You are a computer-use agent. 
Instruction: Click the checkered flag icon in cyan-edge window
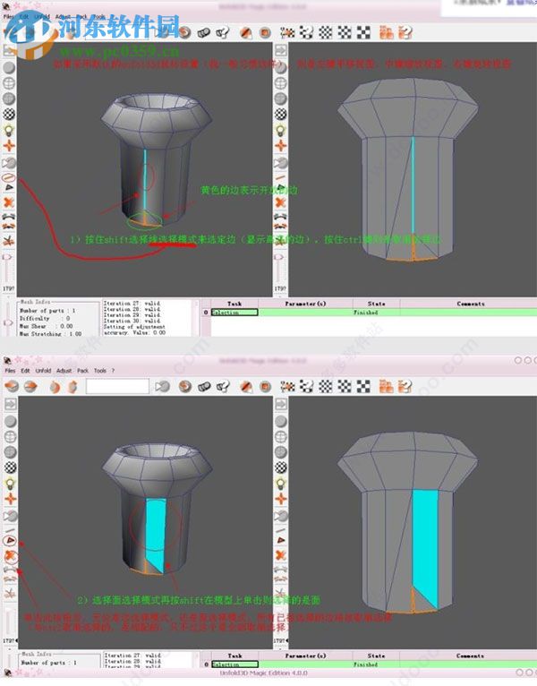(287, 33)
